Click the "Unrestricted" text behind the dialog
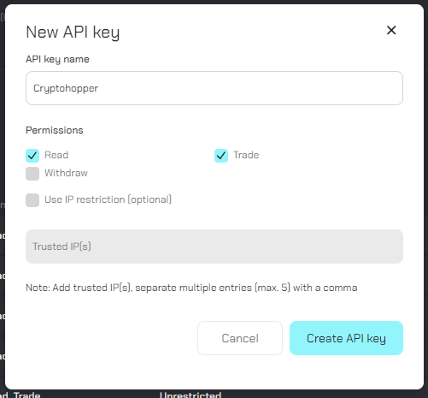The image size is (428, 398). pos(191,395)
